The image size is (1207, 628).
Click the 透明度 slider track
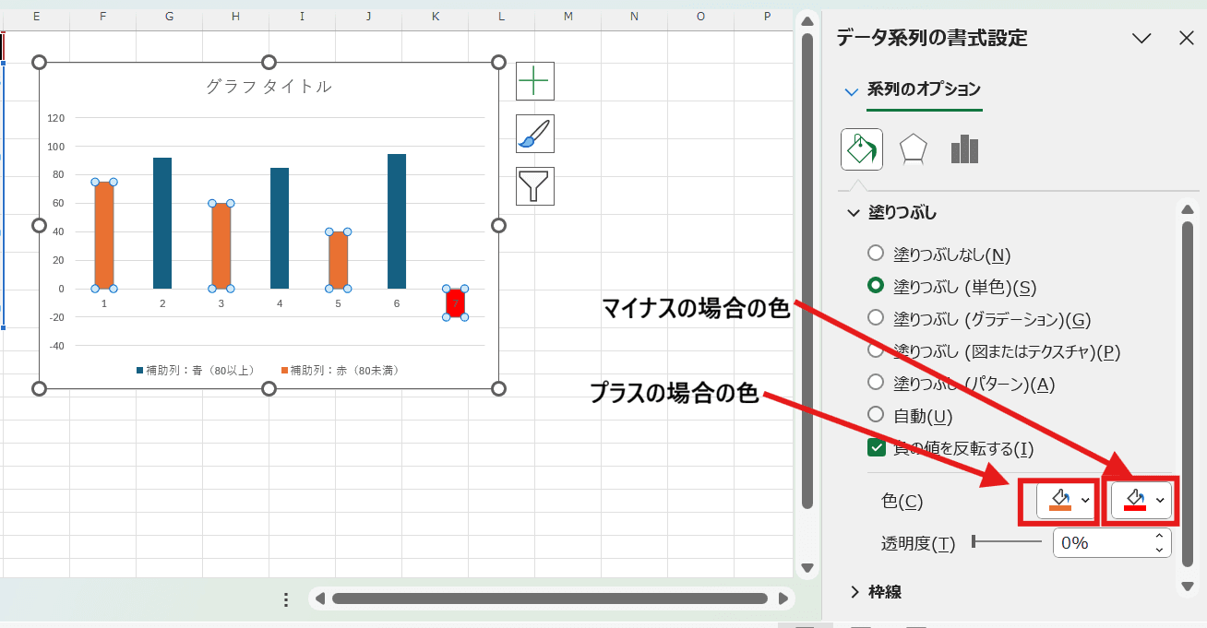(x=1006, y=542)
